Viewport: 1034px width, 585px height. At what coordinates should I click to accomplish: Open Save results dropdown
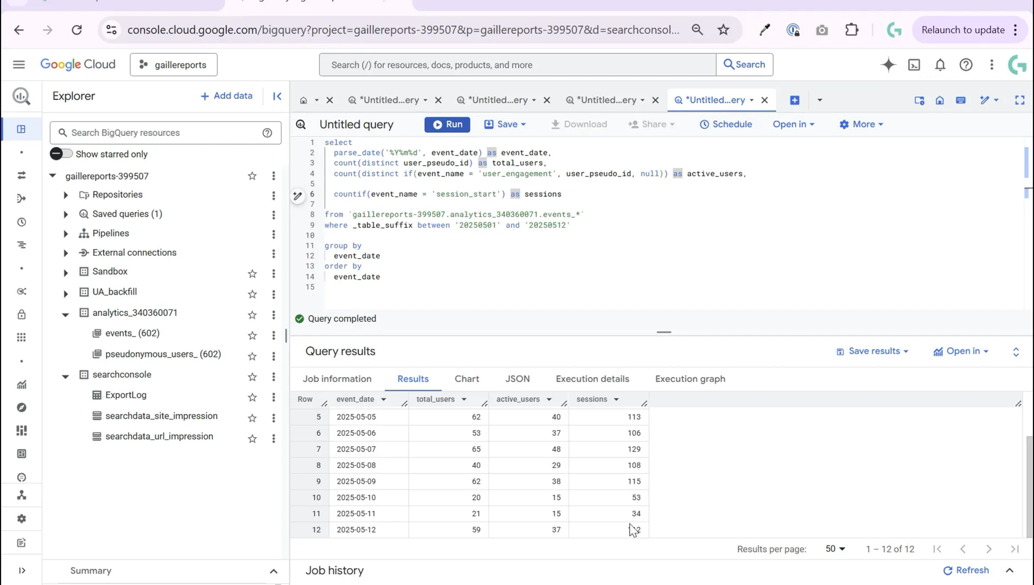(x=872, y=351)
